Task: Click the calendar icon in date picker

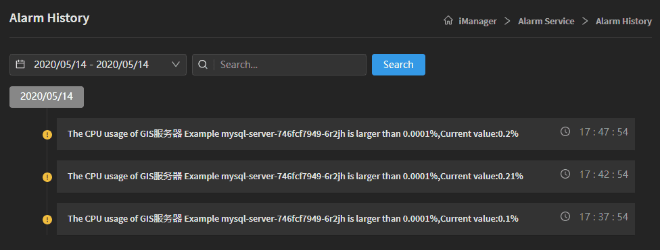Action: [20, 64]
